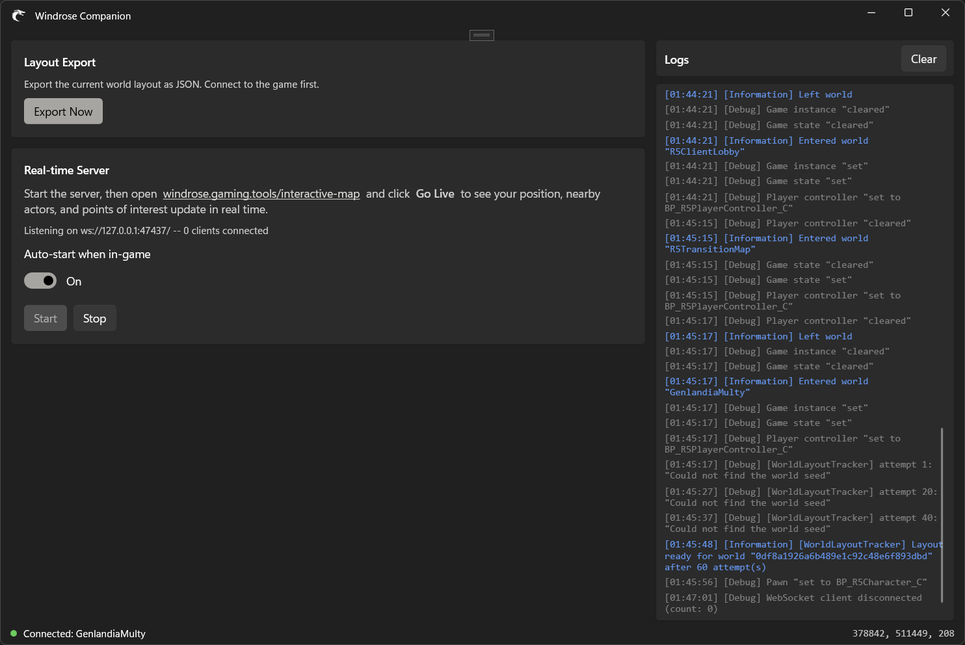Click the 01:44:21 Game instance "set" log entry

[x=766, y=166]
